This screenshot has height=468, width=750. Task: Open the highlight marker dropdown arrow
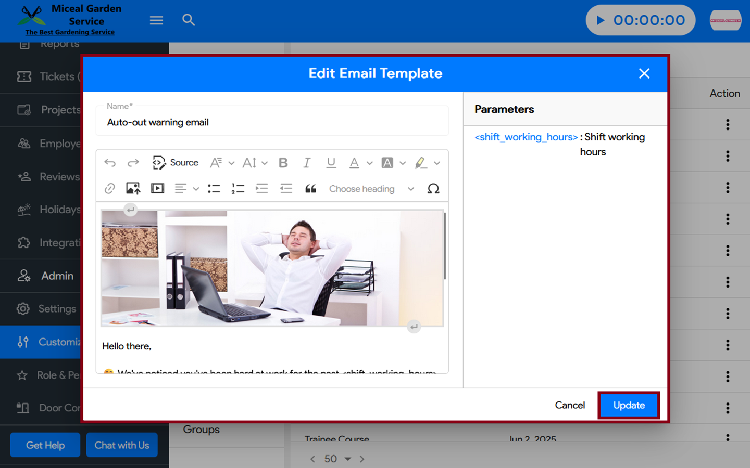437,163
